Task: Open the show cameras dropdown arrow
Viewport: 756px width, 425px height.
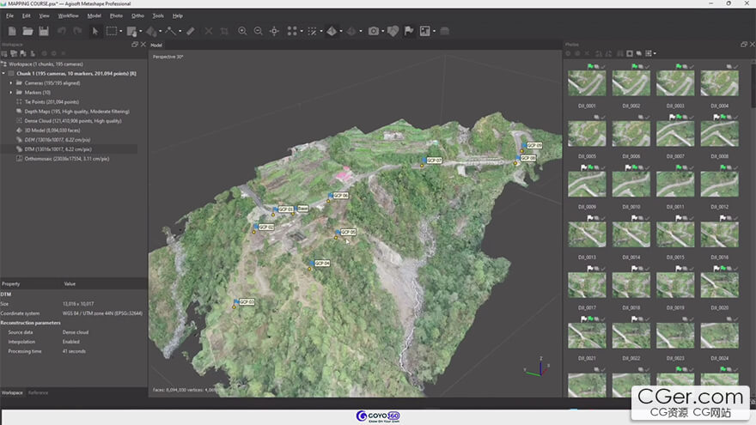Action: click(x=383, y=31)
